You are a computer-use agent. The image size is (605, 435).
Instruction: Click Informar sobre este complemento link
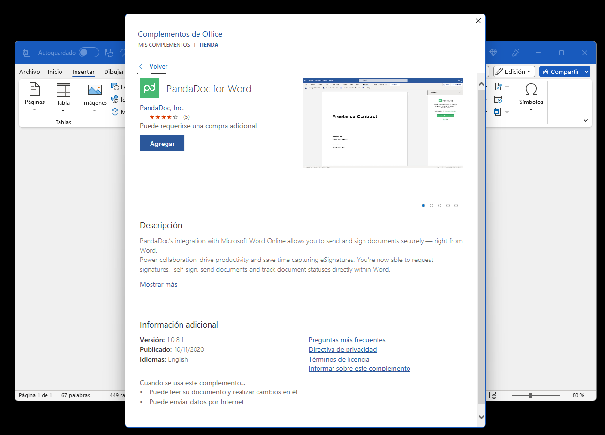[x=360, y=368]
